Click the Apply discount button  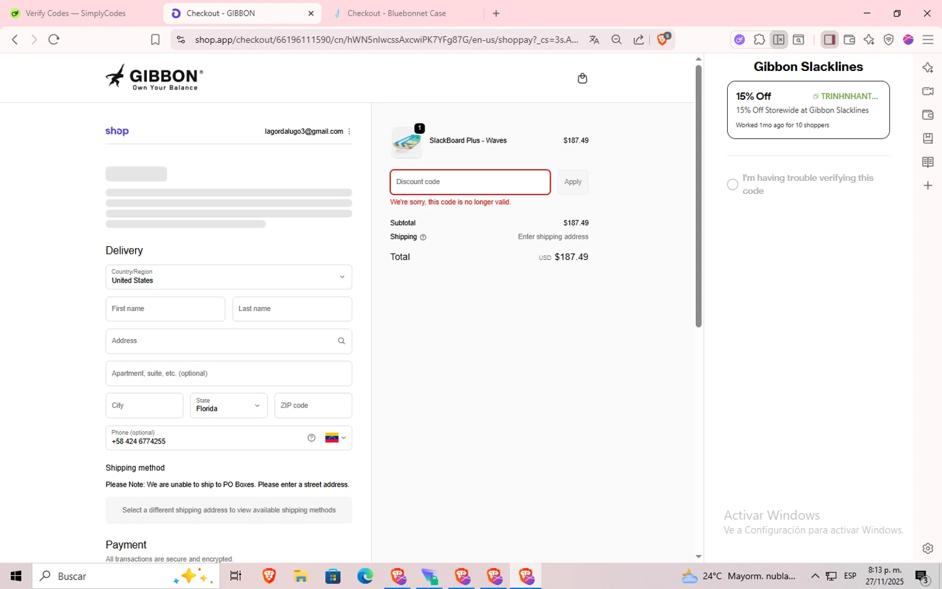(573, 182)
